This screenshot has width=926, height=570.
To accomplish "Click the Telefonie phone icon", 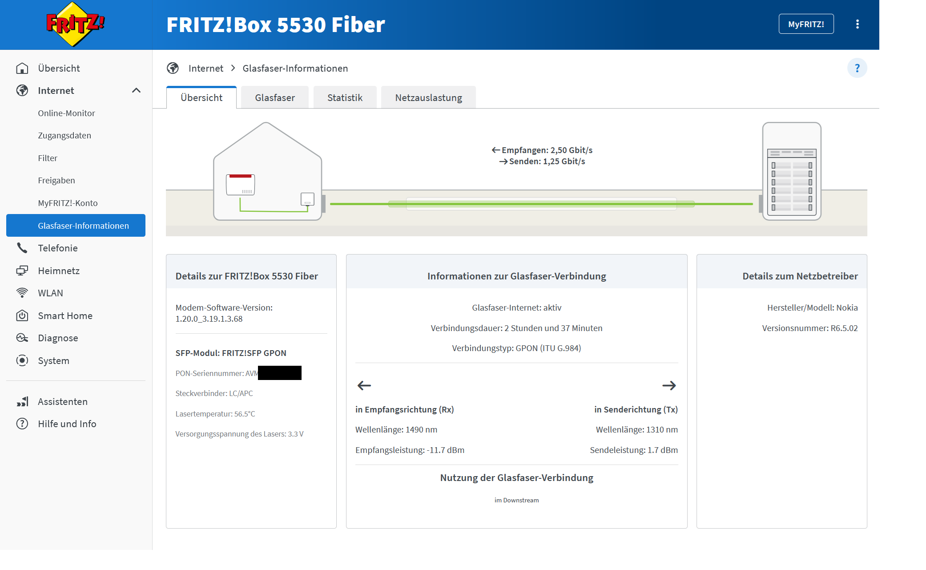I will pos(22,248).
